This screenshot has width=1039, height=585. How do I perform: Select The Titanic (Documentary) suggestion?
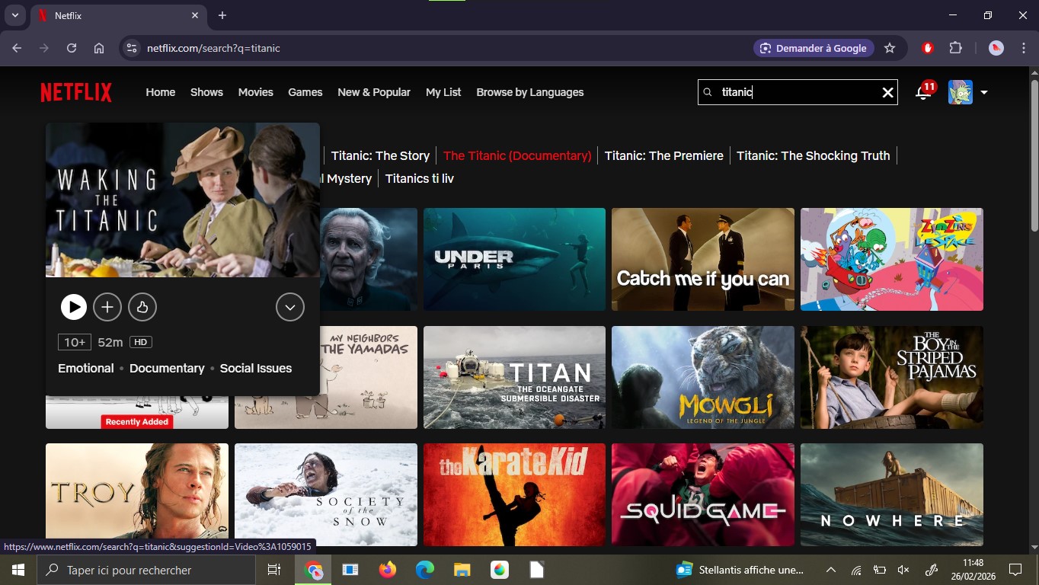(516, 155)
